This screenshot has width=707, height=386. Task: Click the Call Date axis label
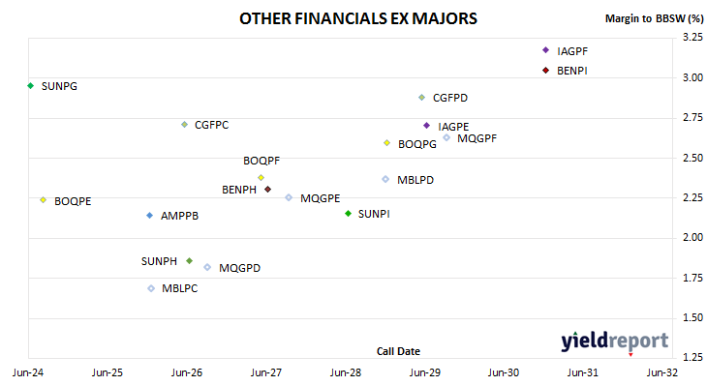tap(398, 351)
